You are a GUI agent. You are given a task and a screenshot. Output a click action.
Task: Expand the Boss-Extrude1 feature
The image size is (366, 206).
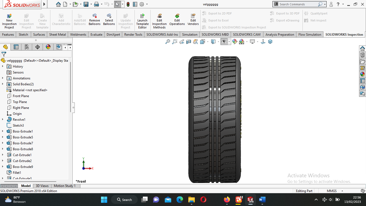(3, 131)
